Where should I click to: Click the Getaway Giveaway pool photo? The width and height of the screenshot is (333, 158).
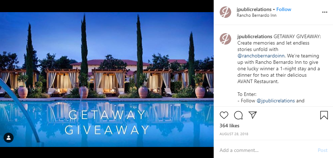coord(107,79)
